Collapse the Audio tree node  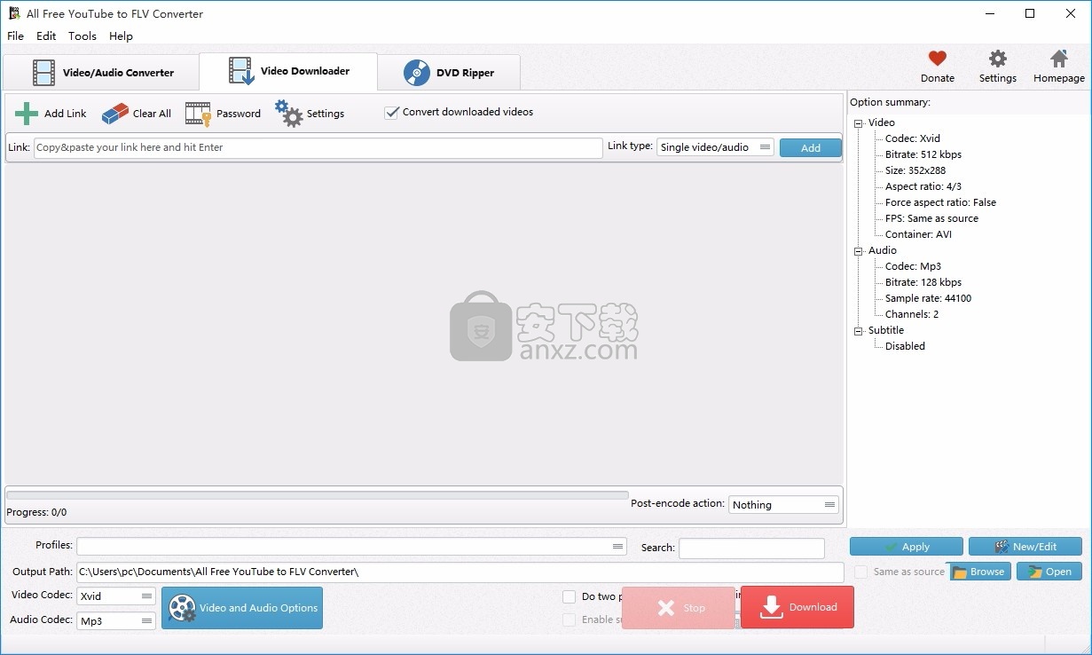859,251
